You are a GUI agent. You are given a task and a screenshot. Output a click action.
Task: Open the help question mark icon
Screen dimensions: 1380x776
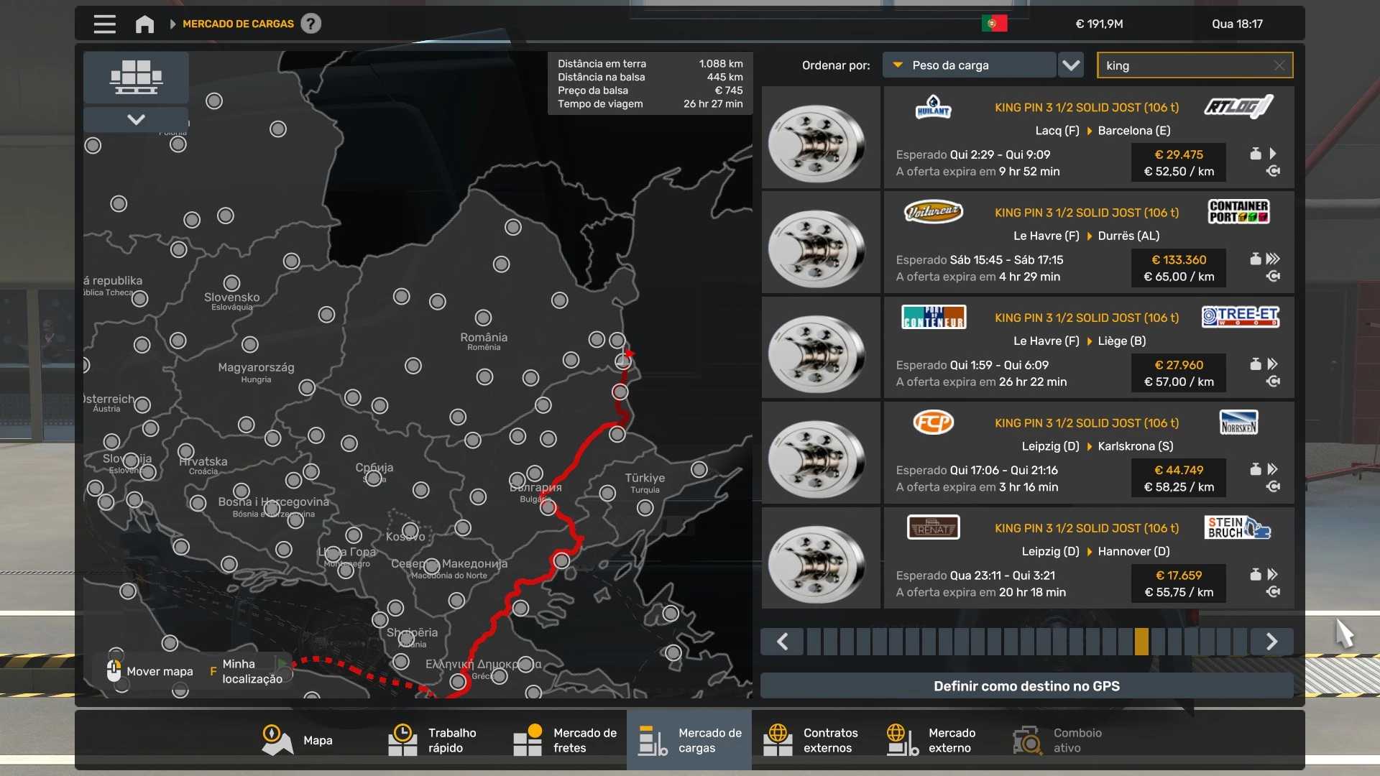[310, 24]
